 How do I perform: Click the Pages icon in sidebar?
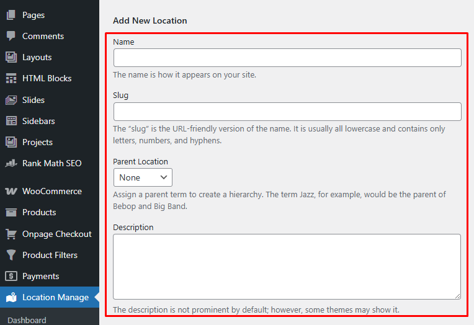(x=11, y=15)
